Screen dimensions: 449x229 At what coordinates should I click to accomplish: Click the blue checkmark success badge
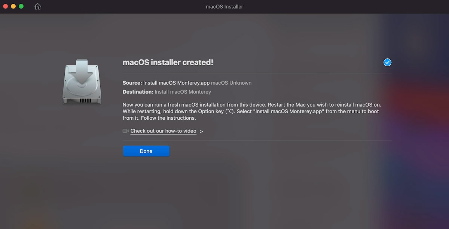pyautogui.click(x=388, y=62)
